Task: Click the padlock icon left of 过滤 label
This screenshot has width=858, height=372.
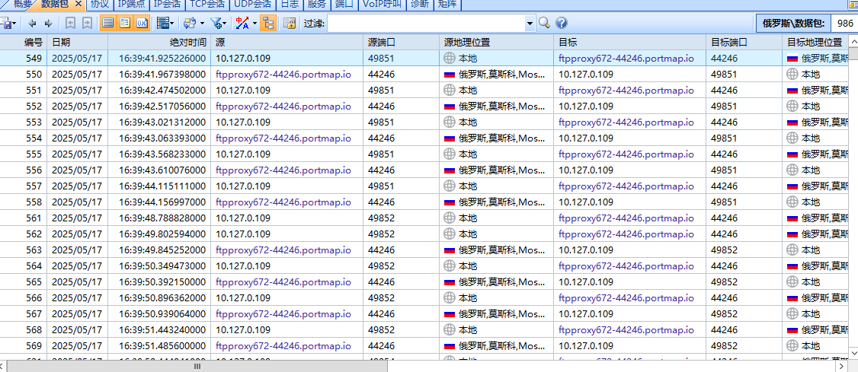Action: [x=290, y=24]
